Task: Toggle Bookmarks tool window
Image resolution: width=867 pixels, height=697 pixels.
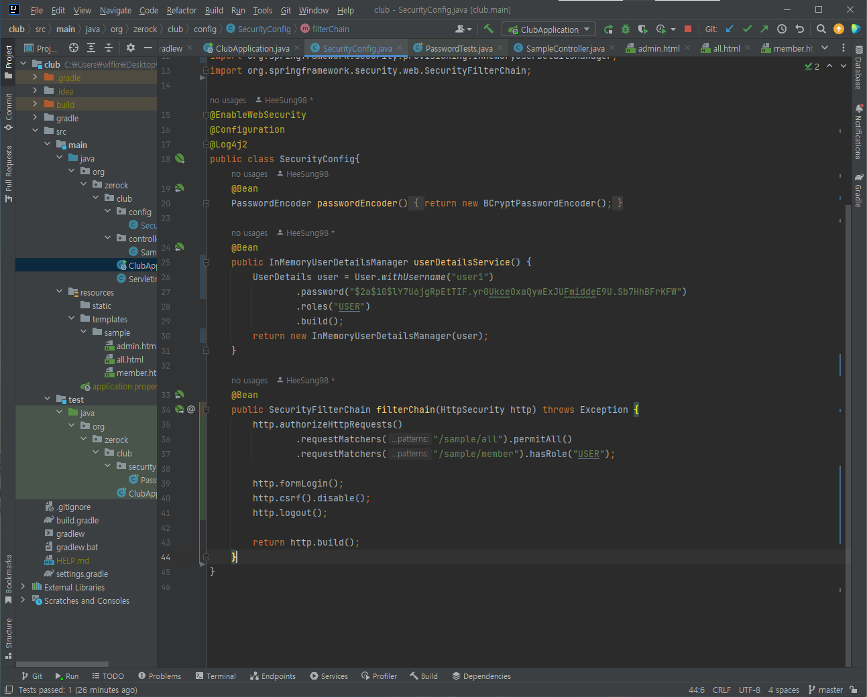Action: pyautogui.click(x=8, y=579)
